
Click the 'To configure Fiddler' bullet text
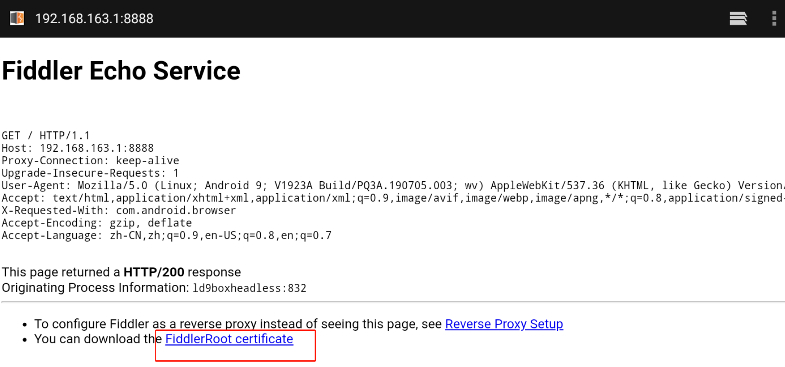238,324
